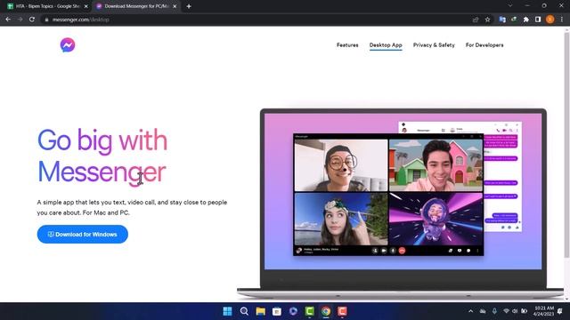570x320 pixels.
Task: Click the battery tray icon
Action: (x=525, y=311)
